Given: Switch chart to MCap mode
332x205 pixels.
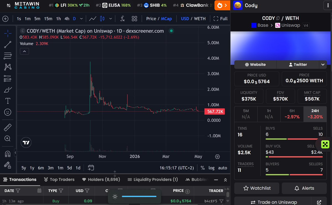Looking at the screenshot, I should point(166,19).
